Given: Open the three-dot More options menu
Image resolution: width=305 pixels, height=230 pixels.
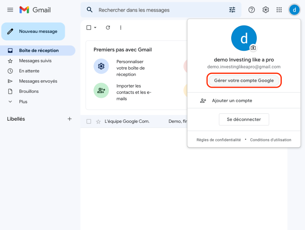Looking at the screenshot, I should pyautogui.click(x=121, y=28).
